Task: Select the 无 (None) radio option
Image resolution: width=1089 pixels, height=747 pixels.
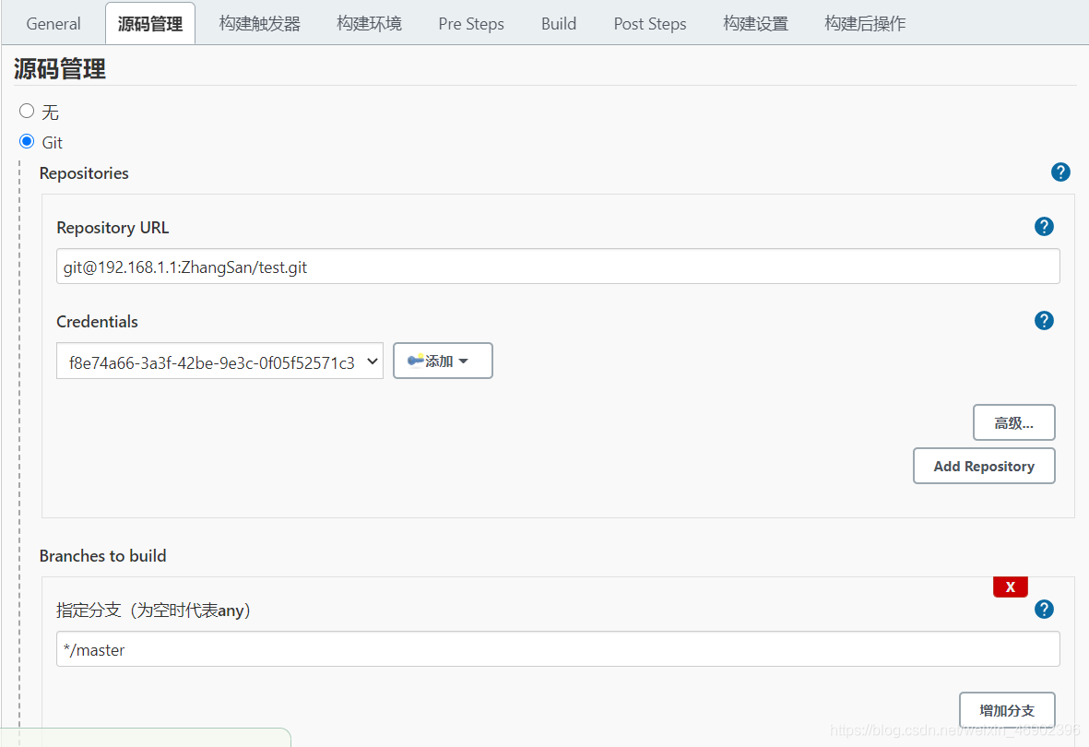Action: 27,112
